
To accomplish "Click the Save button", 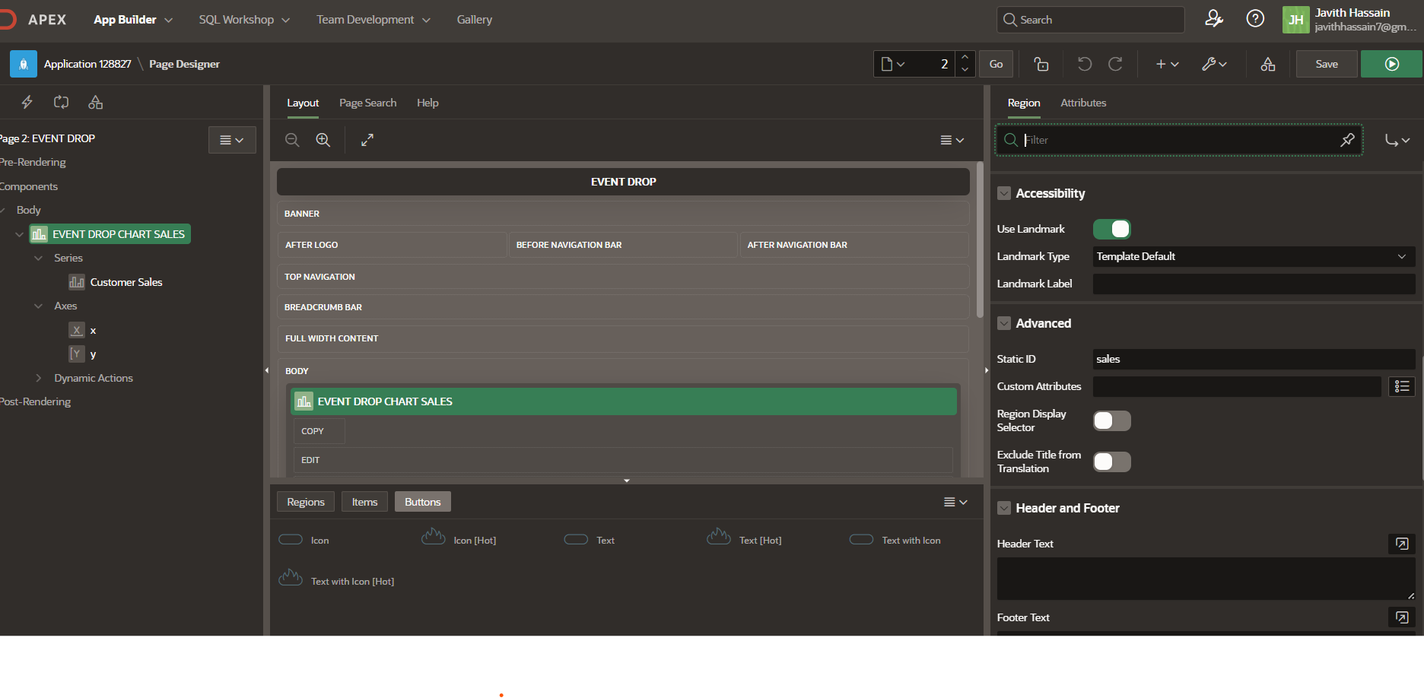I will [1327, 64].
